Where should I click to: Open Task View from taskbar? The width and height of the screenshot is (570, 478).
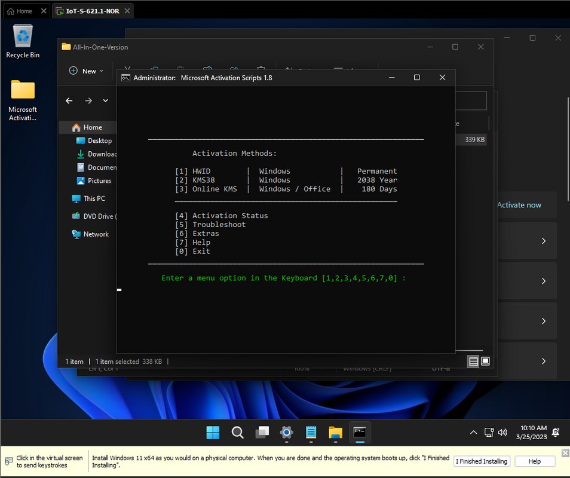[262, 433]
